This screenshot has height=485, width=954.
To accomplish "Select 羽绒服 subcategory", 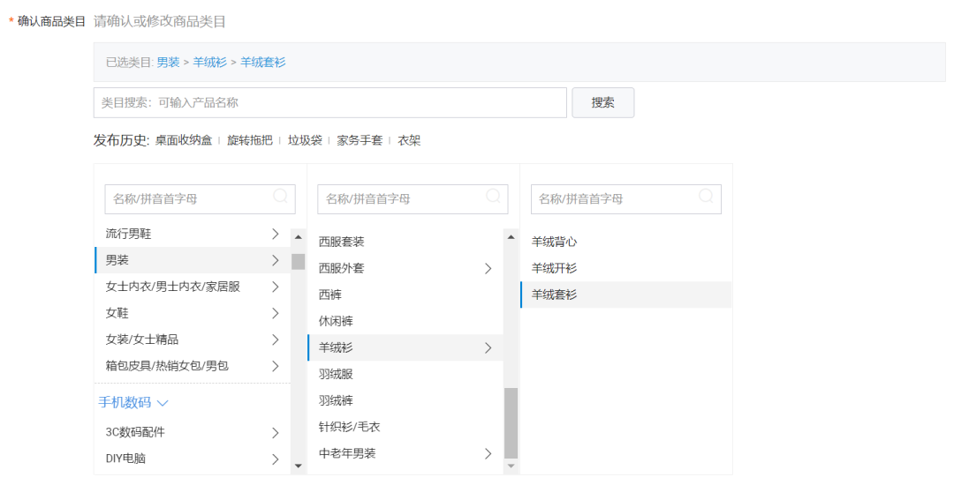I will tap(405, 374).
